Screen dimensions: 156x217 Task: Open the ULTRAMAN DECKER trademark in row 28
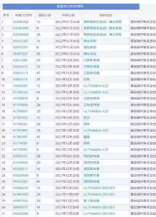tap(99, 194)
